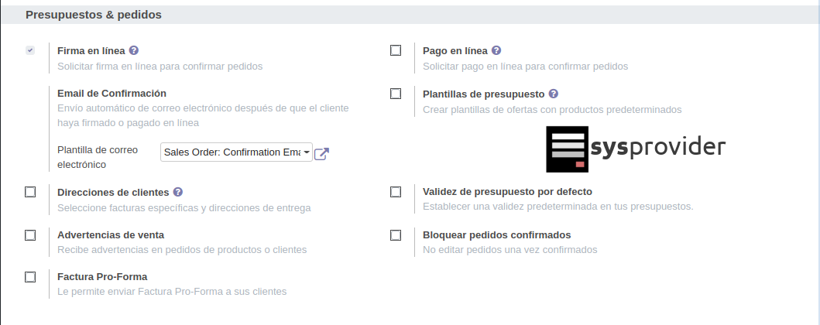Enable Validez de presupuesto por defecto
Viewport: 820px width, 325px height.
(396, 192)
